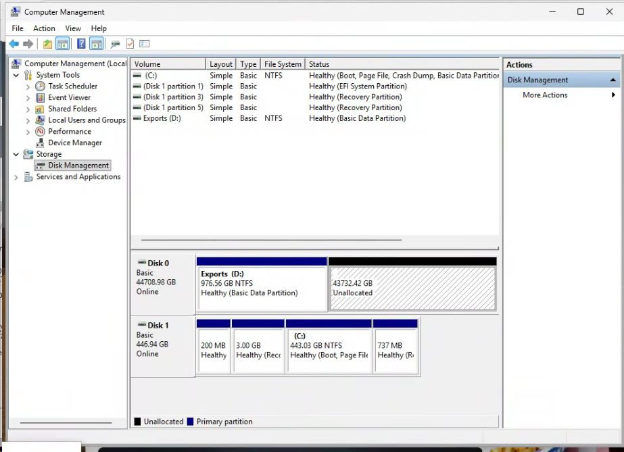Viewport: 624px width, 452px height.
Task: Click the Storage icon in tree
Action: pos(28,154)
